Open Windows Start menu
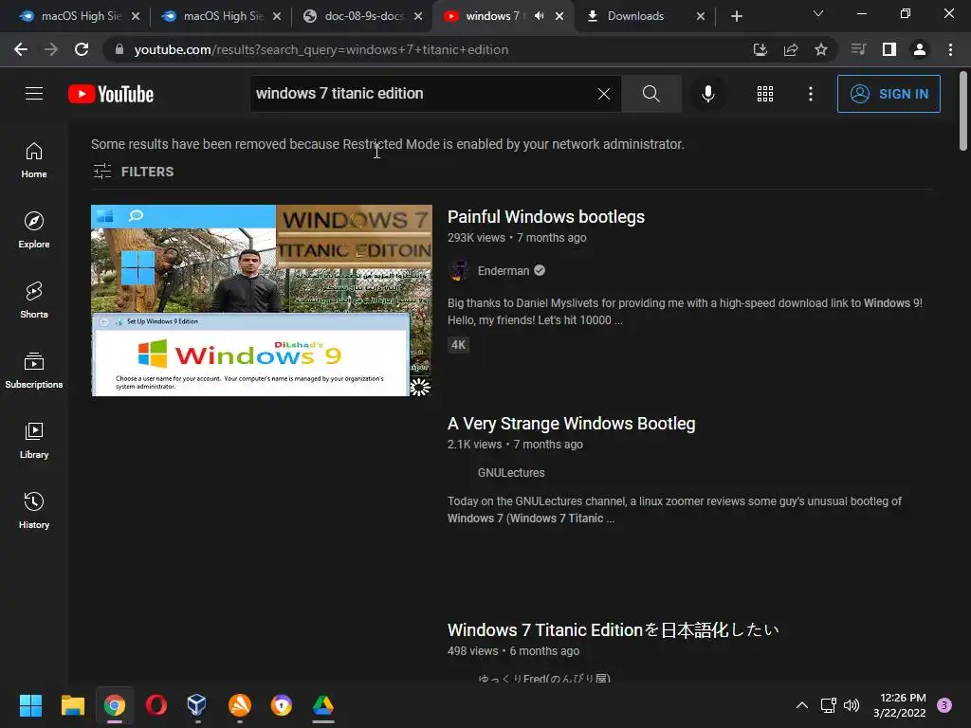Screen dimensions: 971x728 30,705
